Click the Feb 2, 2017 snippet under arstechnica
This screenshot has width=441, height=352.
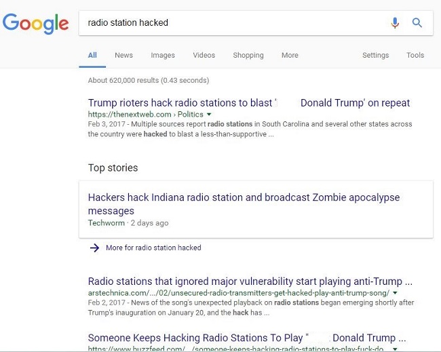coord(251,308)
